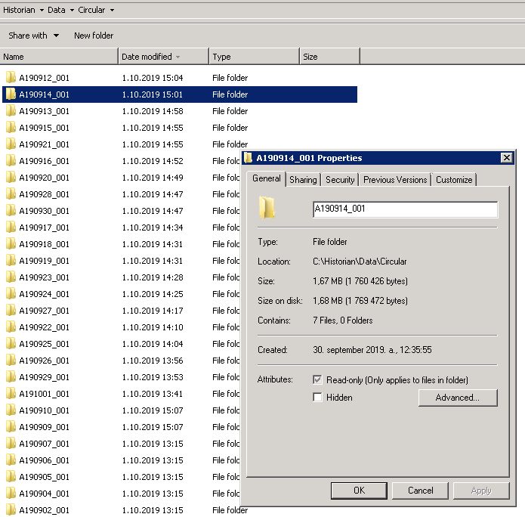
Task: Switch to the Security tab
Action: (x=340, y=180)
